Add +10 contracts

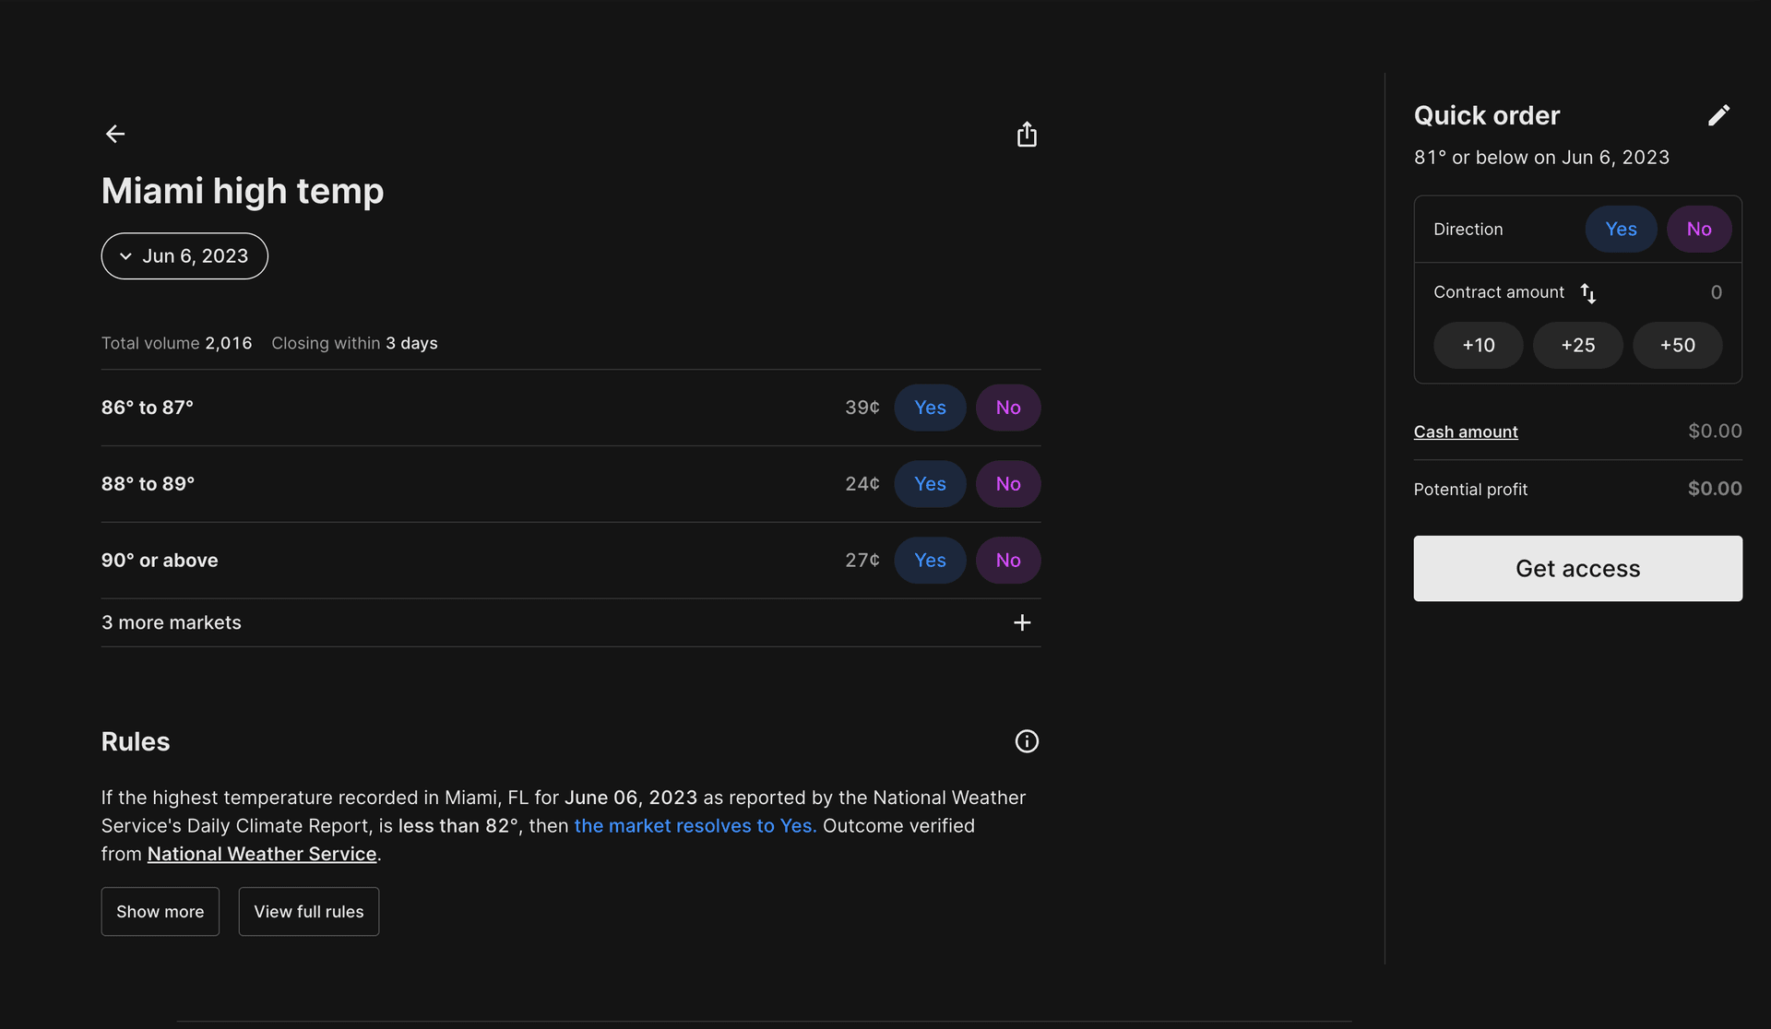pyautogui.click(x=1479, y=346)
